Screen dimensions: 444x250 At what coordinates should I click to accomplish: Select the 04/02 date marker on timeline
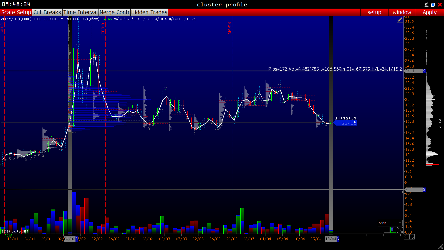pyautogui.click(x=70, y=239)
